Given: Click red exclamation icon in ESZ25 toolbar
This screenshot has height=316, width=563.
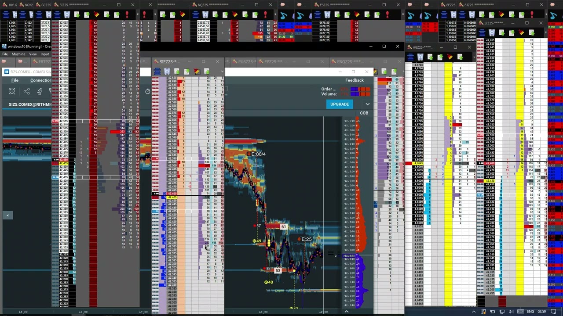Looking at the screenshot, I should tap(388, 14).
